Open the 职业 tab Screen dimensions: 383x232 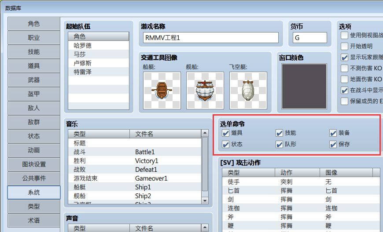34,38
